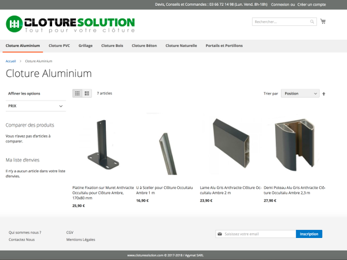Expand the PRIX filter
The image size is (347, 260).
point(36,106)
